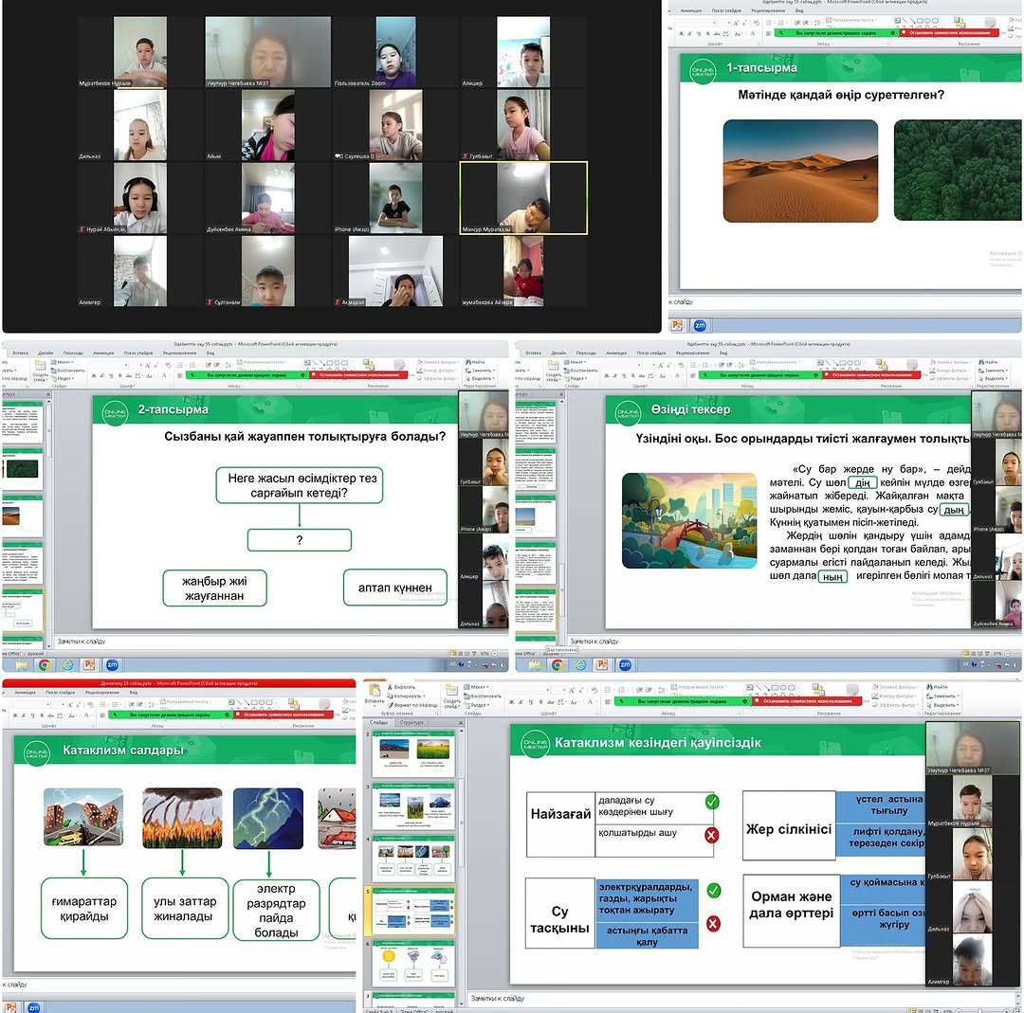Open the Выделить dropdown in the 2-тапсырма window
The width and height of the screenshot is (1024, 1013).
(x=480, y=378)
